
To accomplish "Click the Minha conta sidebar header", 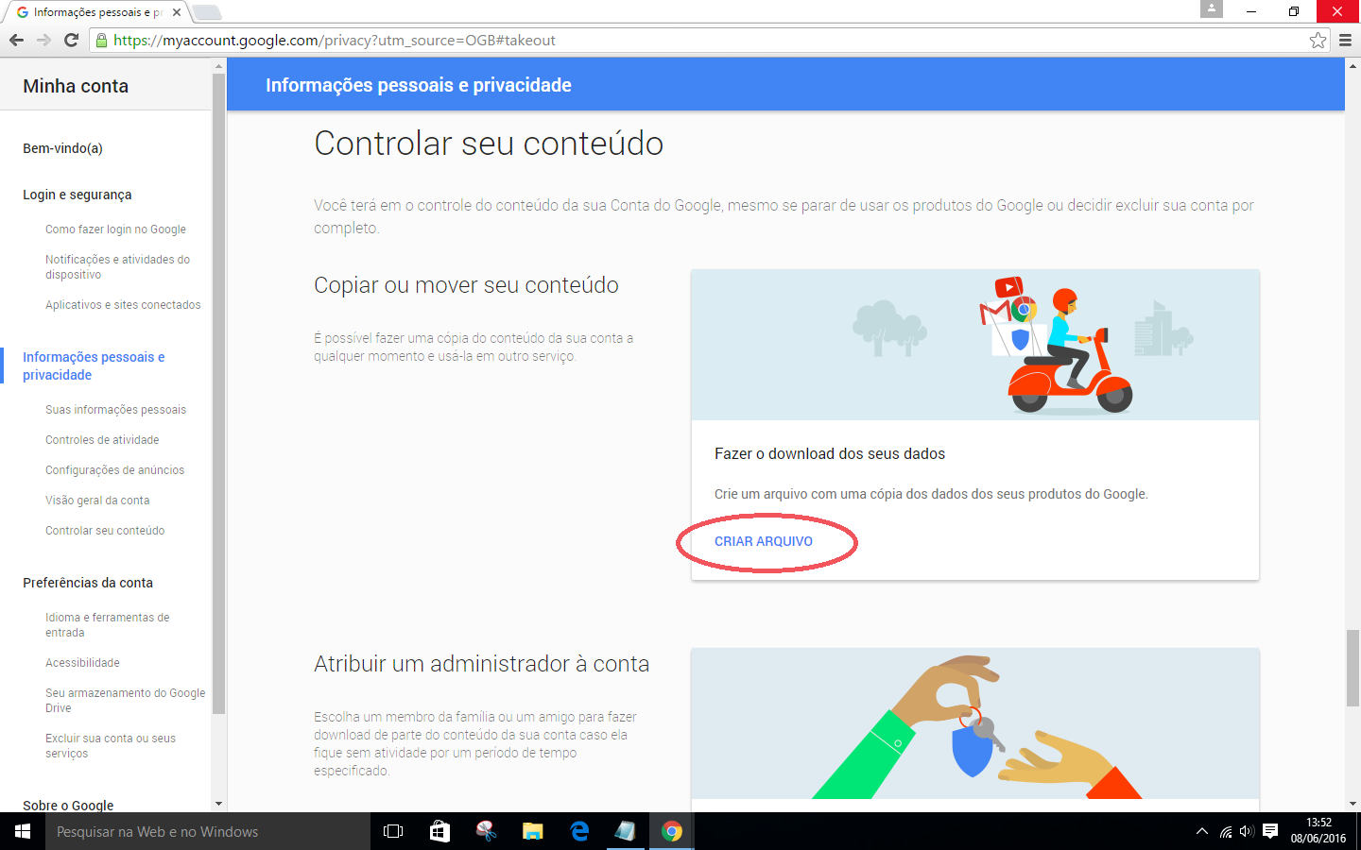I will (76, 86).
